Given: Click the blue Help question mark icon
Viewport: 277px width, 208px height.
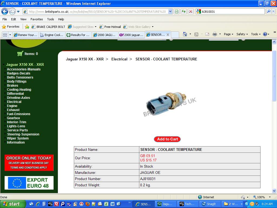Looking at the screenshot, I should [x=265, y=34].
